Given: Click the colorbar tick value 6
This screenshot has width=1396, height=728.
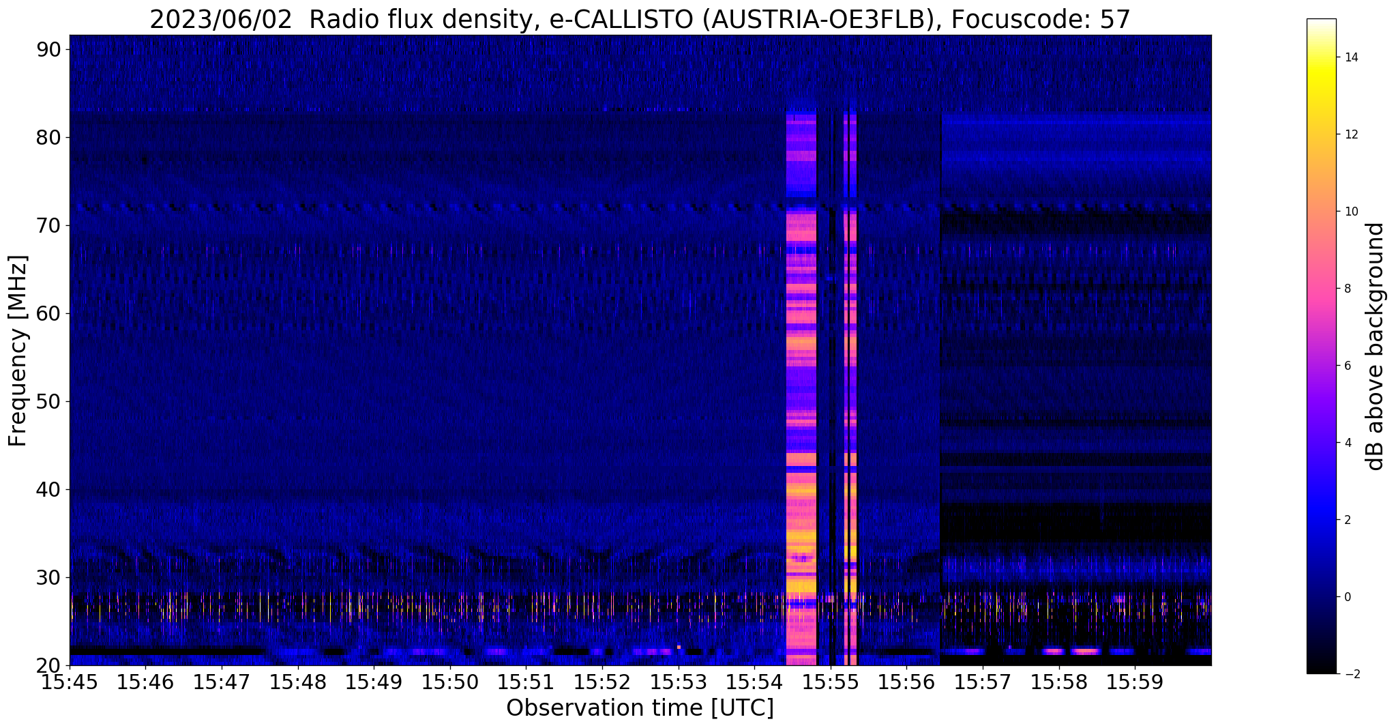Looking at the screenshot, I should pyautogui.click(x=1347, y=366).
